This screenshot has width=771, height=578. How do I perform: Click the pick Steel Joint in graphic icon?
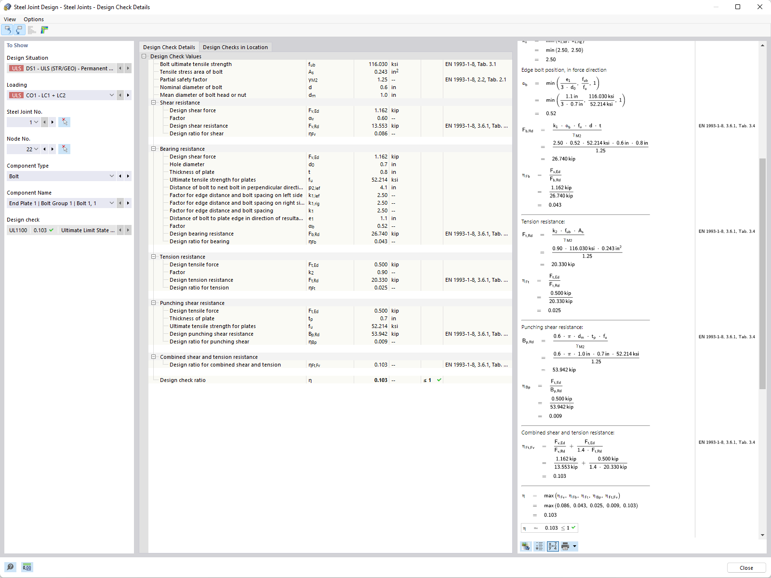point(65,122)
